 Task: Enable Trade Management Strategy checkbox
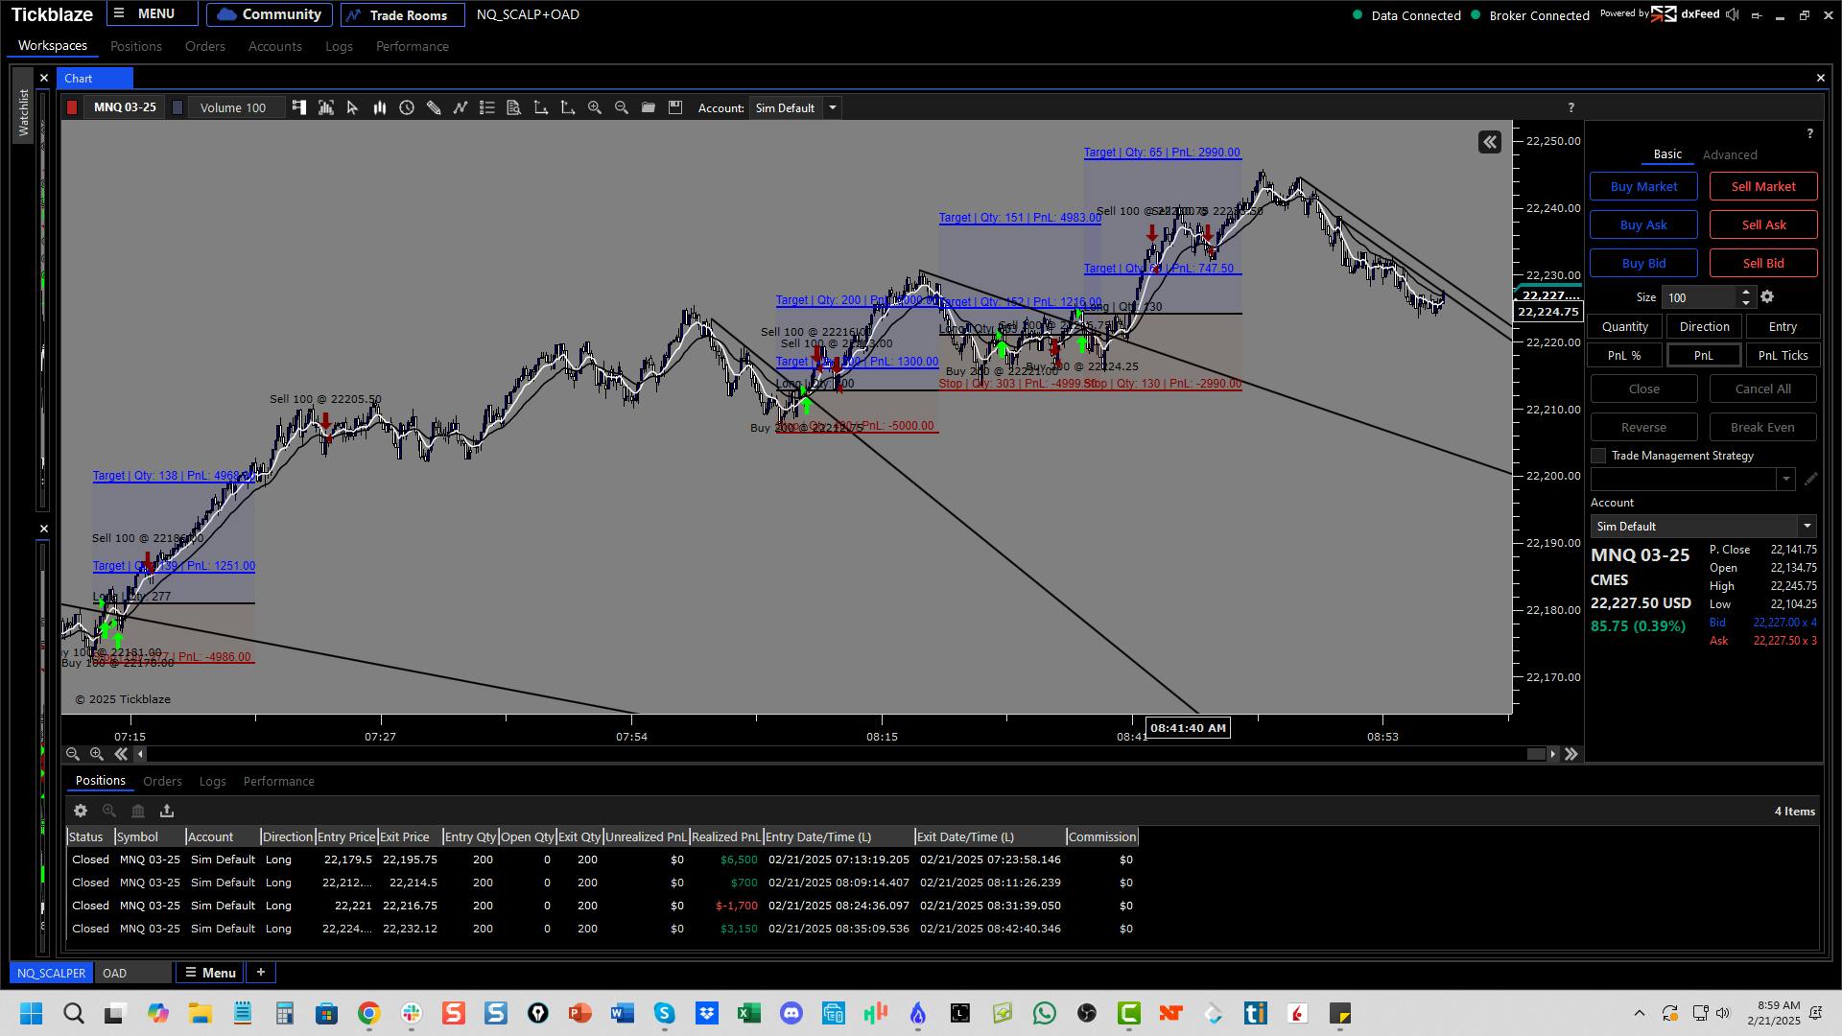pyautogui.click(x=1598, y=456)
